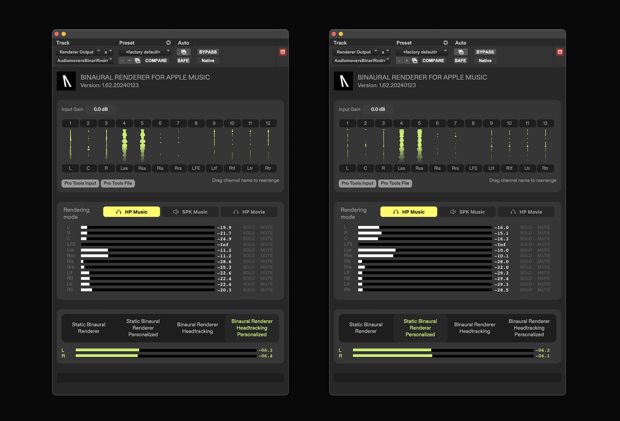
Task: Click Pro Tools File in left window
Action: (118, 183)
